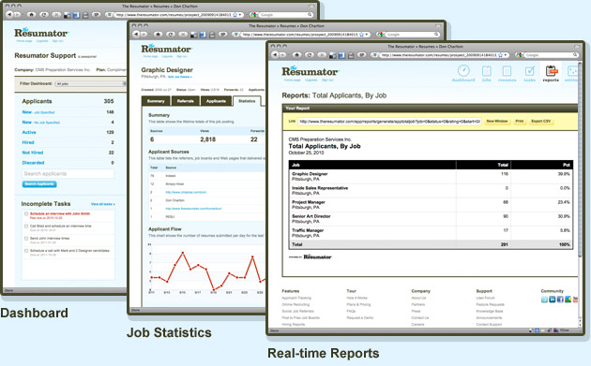Open the address bar history dropdown in Job Statistics window

click(x=367, y=35)
